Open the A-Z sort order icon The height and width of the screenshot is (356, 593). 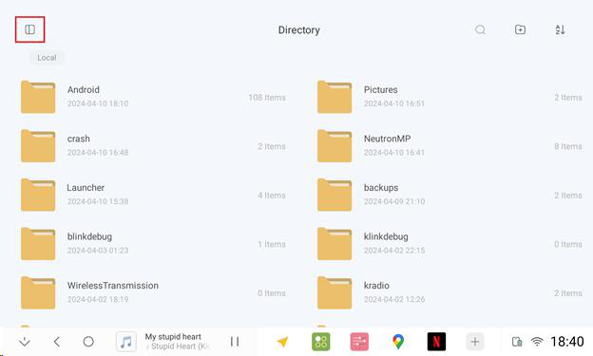click(560, 29)
